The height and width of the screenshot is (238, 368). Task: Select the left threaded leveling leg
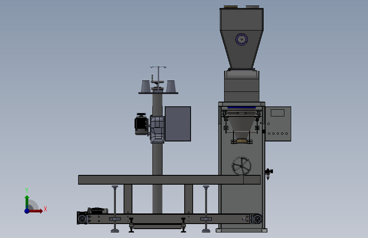click(x=115, y=209)
